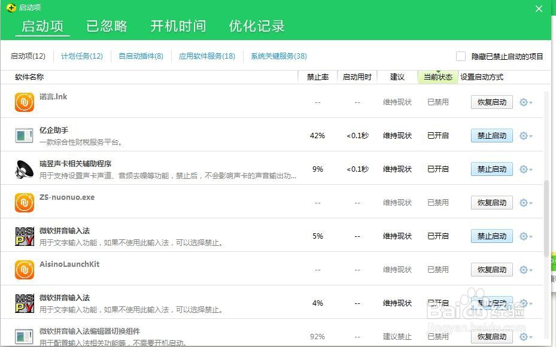
Task: Click the 360 logo icon in title bar
Action: click(x=11, y=7)
